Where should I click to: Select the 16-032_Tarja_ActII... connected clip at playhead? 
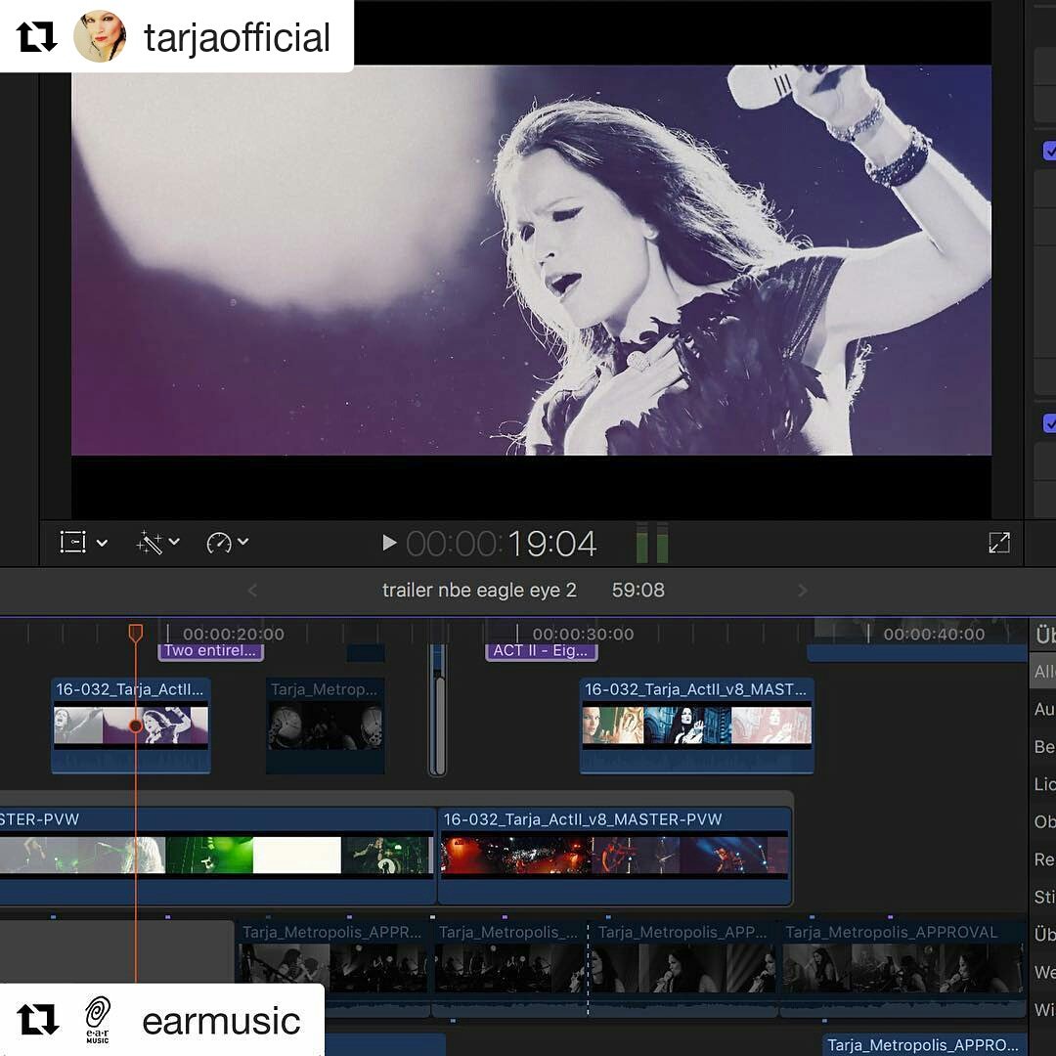(x=131, y=726)
